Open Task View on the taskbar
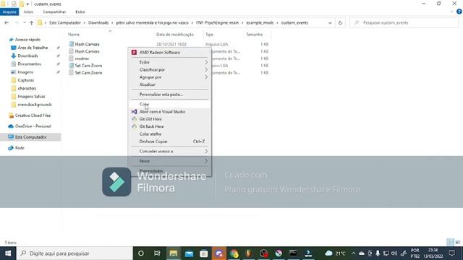463x260 pixels. 157,253
